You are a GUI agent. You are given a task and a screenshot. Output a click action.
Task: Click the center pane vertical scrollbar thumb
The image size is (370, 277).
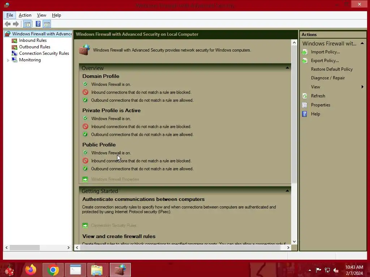tap(294, 114)
